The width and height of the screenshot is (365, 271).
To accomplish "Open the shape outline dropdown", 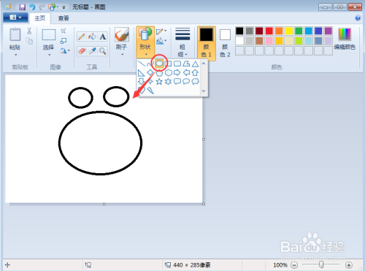I will pyautogui.click(x=161, y=31).
